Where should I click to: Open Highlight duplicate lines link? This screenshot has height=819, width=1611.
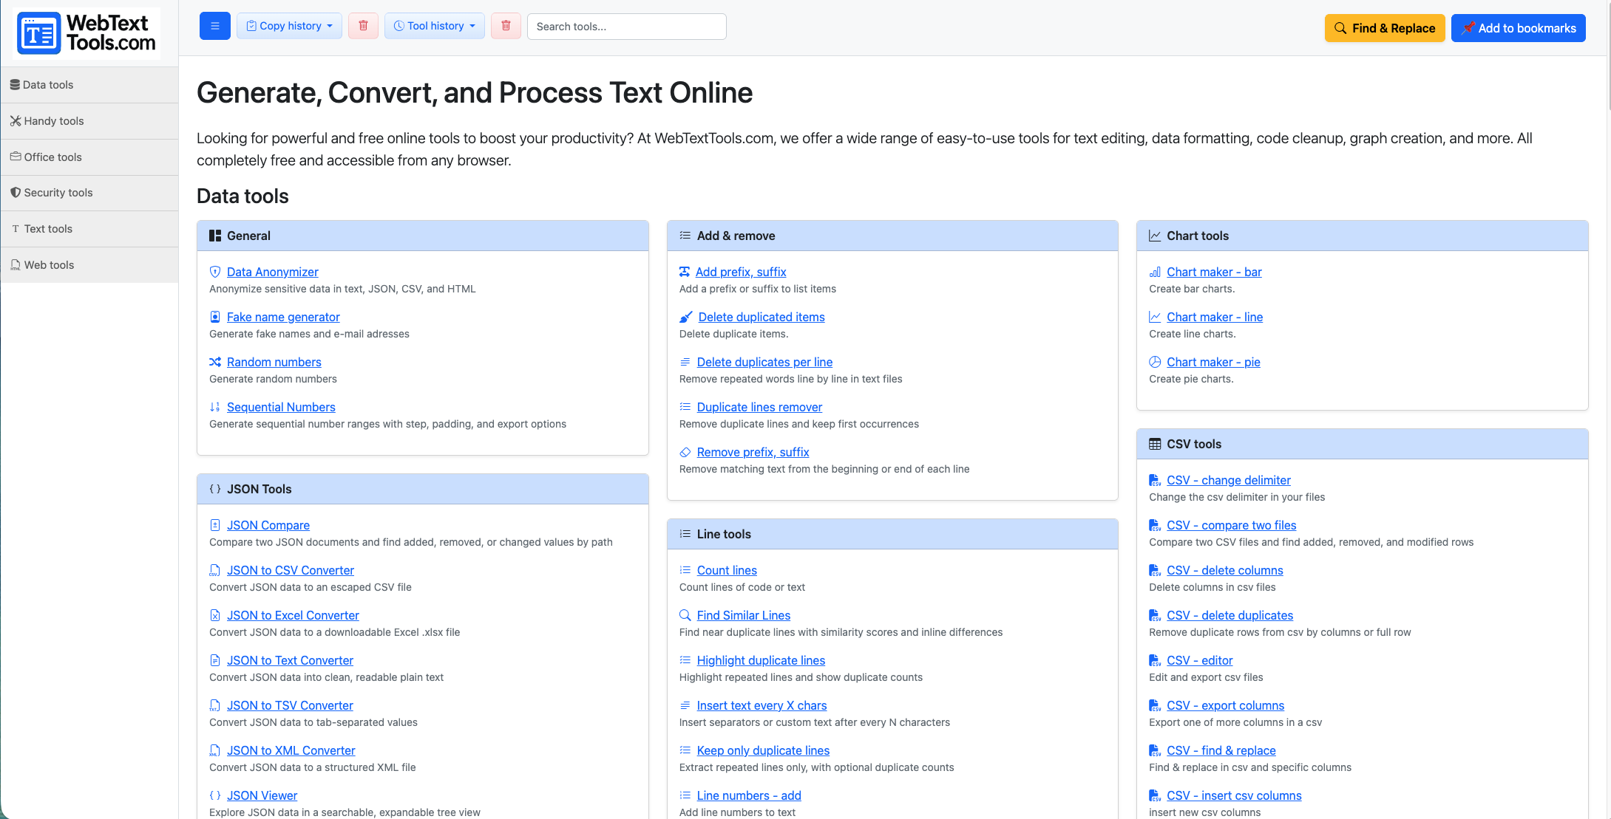point(761,660)
